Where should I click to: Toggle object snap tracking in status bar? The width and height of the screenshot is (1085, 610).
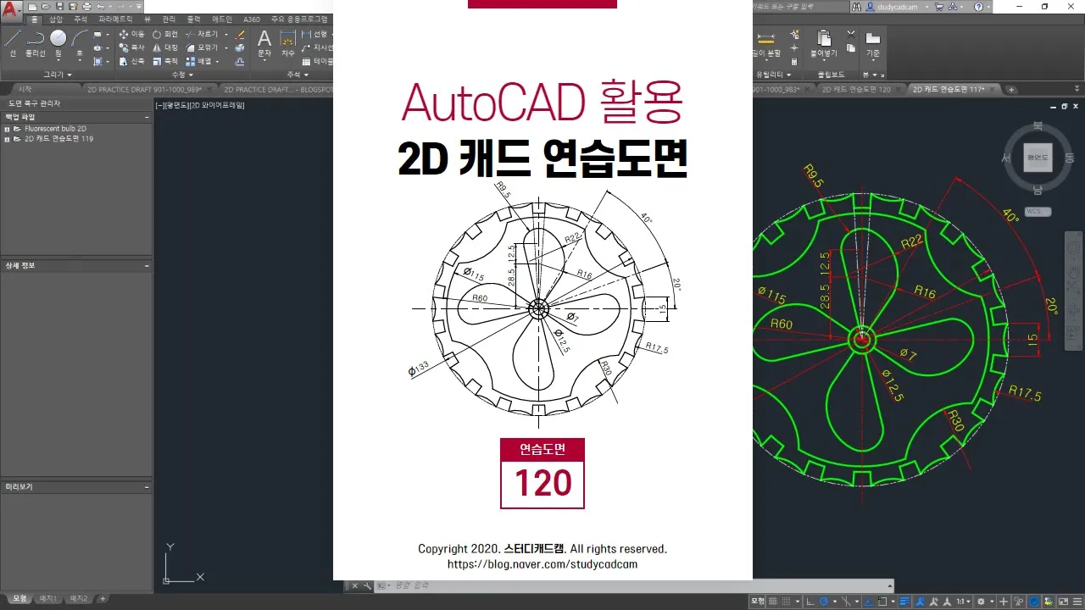(x=868, y=602)
